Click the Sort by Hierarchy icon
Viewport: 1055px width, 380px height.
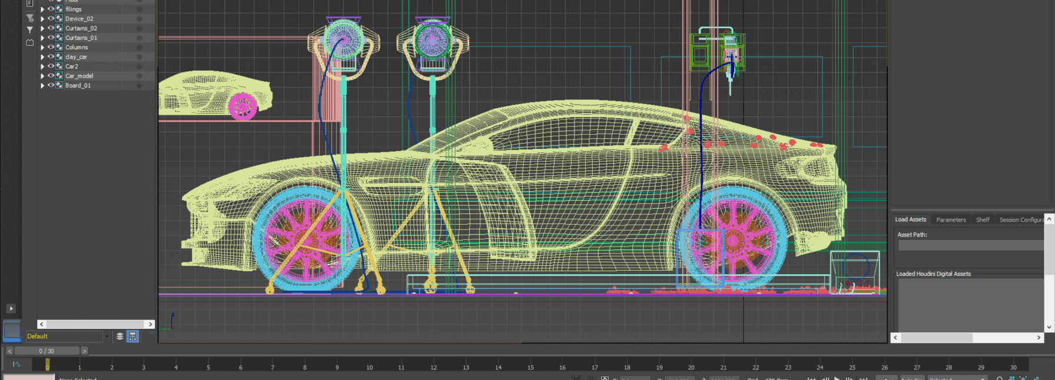tap(132, 336)
